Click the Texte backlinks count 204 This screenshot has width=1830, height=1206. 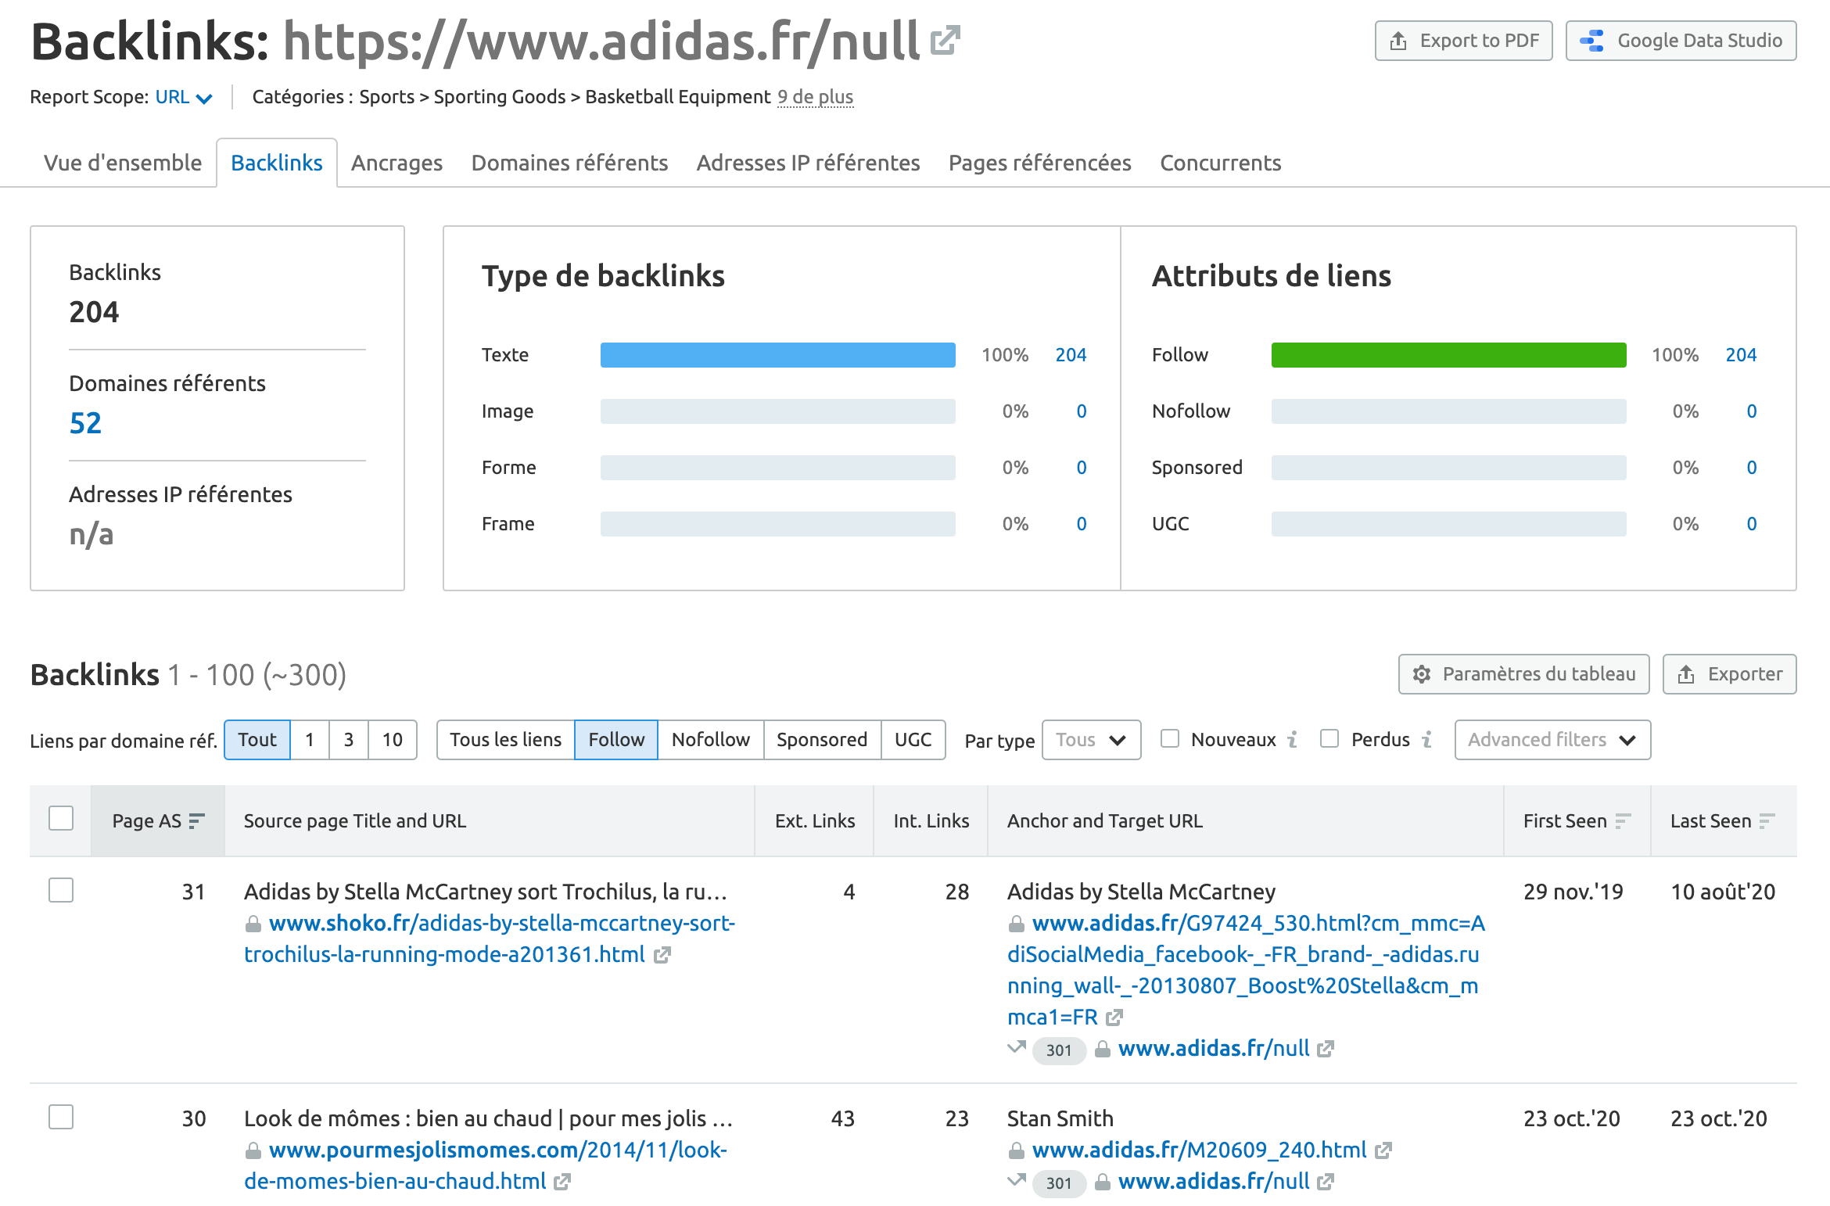pyautogui.click(x=1071, y=355)
